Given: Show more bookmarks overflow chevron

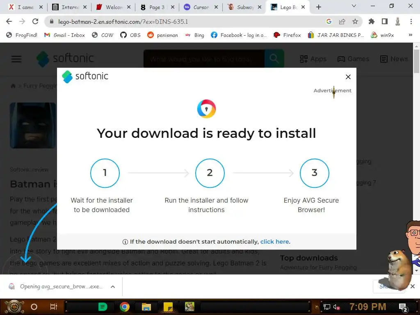Looking at the screenshot, I should (410, 35).
